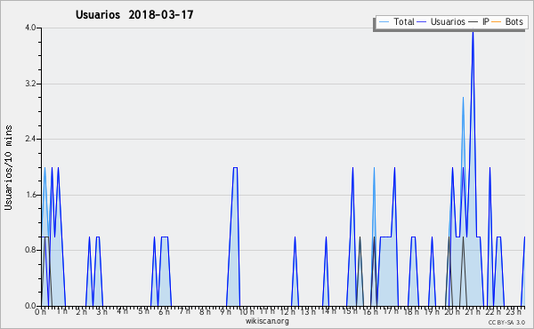The height and width of the screenshot is (329, 534).
Task: Click the Usuarios legend entry
Action: coord(441,21)
